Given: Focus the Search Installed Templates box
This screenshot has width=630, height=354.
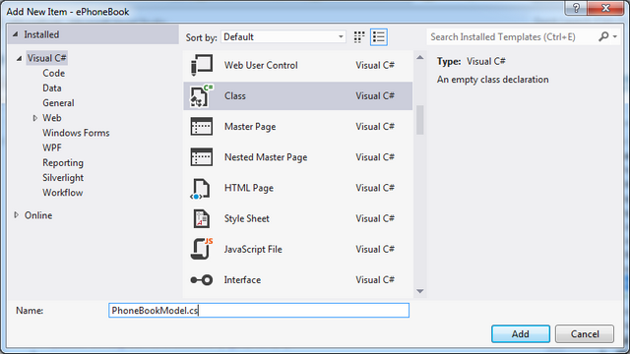Looking at the screenshot, I should point(512,37).
